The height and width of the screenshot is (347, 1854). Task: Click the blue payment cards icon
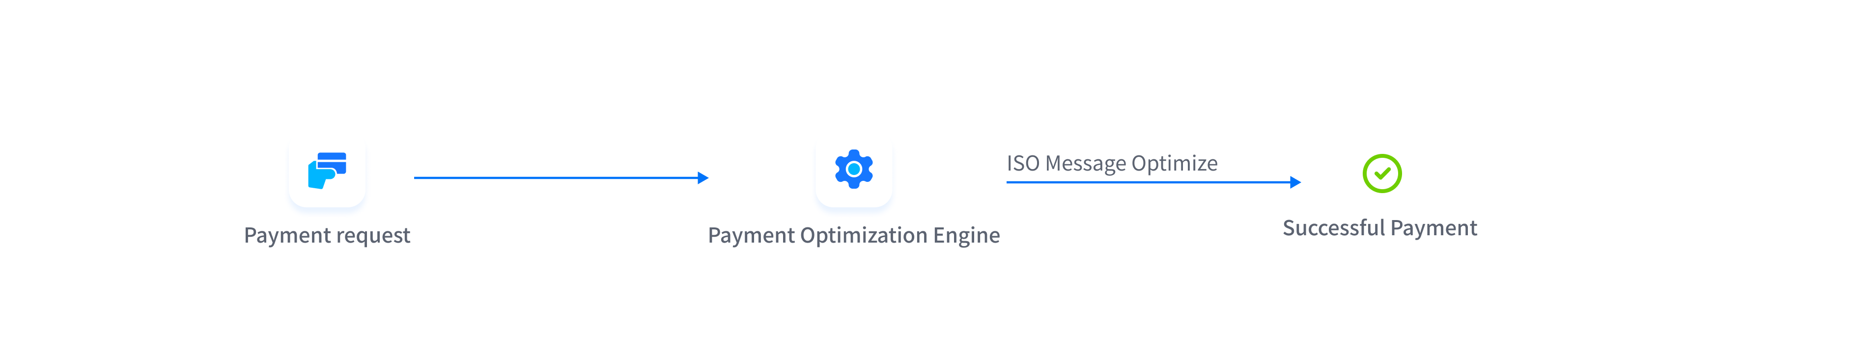(x=327, y=170)
